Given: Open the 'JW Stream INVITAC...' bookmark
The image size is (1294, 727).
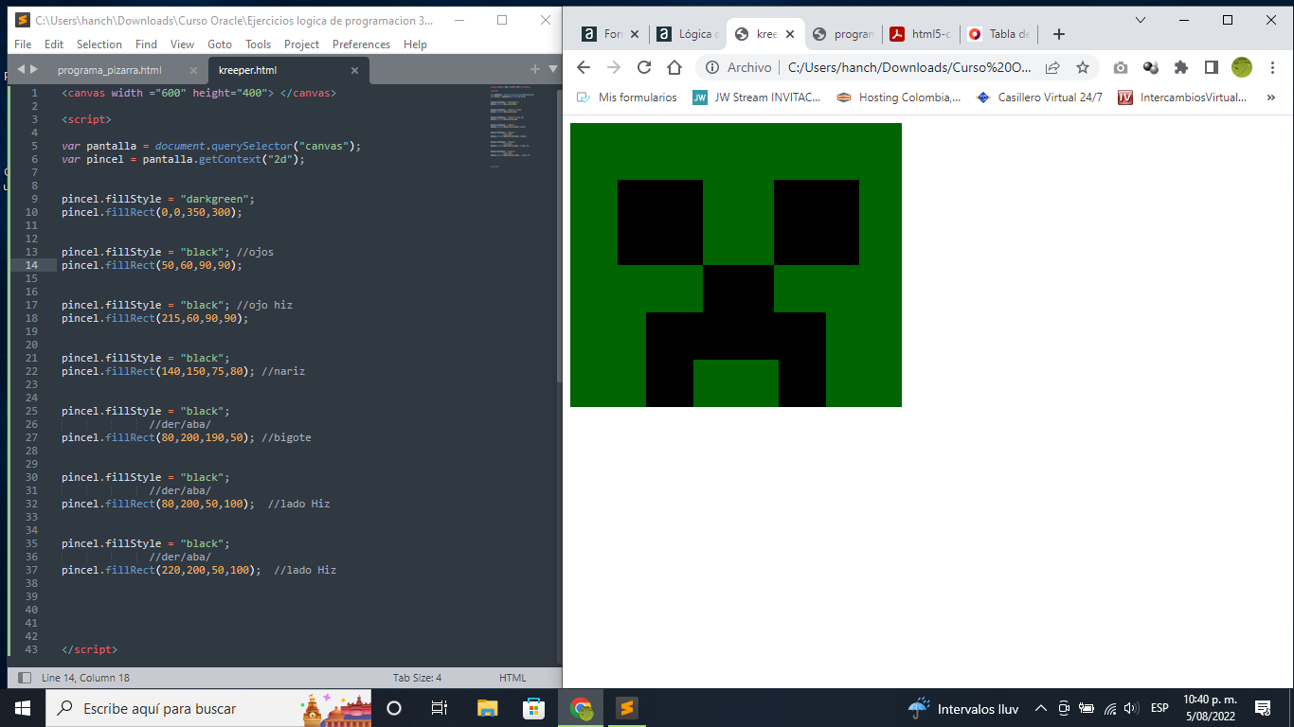Looking at the screenshot, I should [756, 98].
